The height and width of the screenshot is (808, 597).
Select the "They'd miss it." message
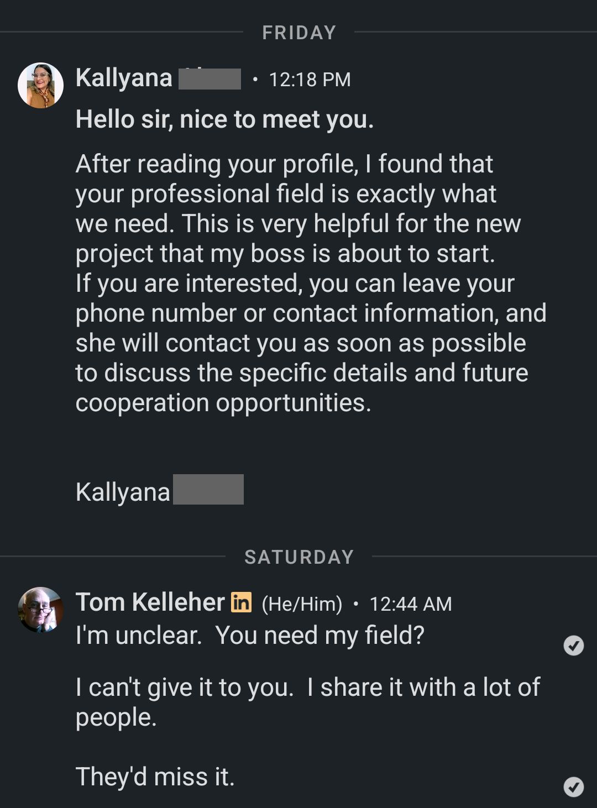155,776
